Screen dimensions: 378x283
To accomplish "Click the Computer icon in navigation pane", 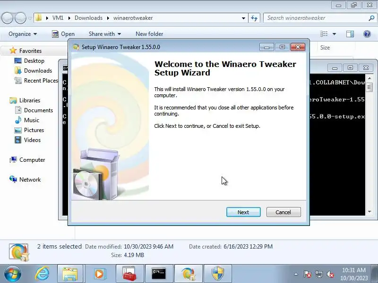I will [x=13, y=159].
